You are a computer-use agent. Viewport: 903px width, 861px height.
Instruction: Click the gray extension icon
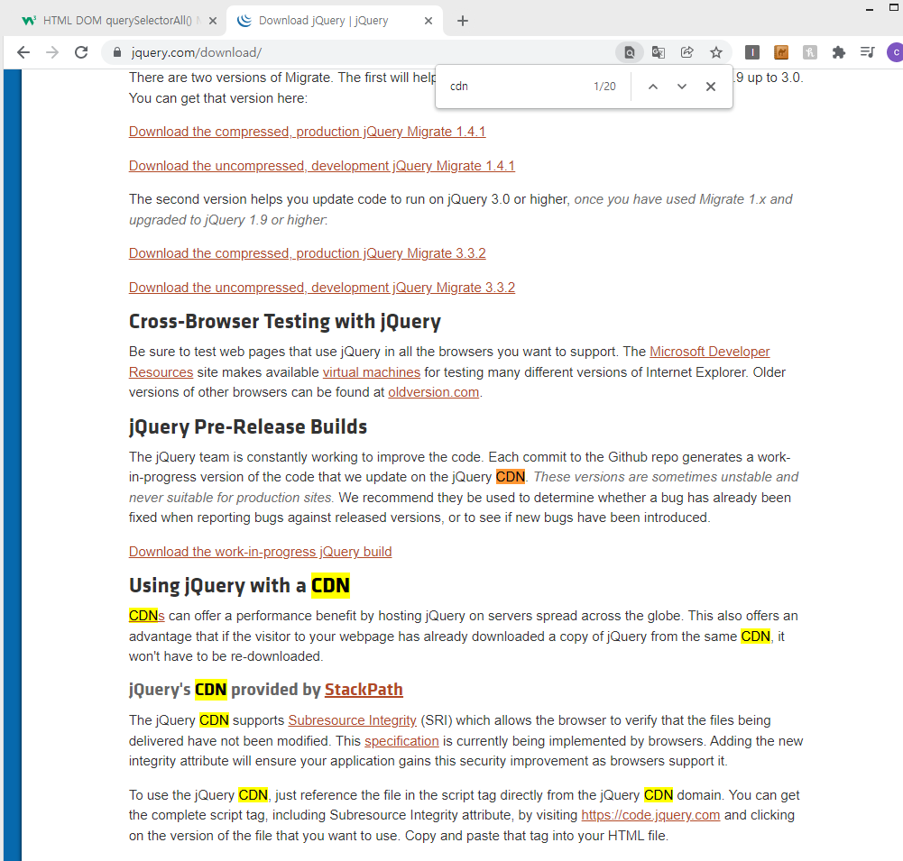(x=810, y=52)
